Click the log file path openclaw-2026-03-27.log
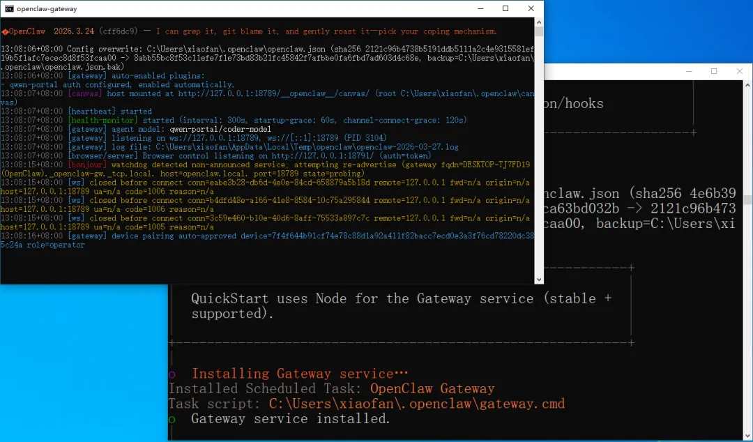The image size is (753, 442). tap(307, 147)
